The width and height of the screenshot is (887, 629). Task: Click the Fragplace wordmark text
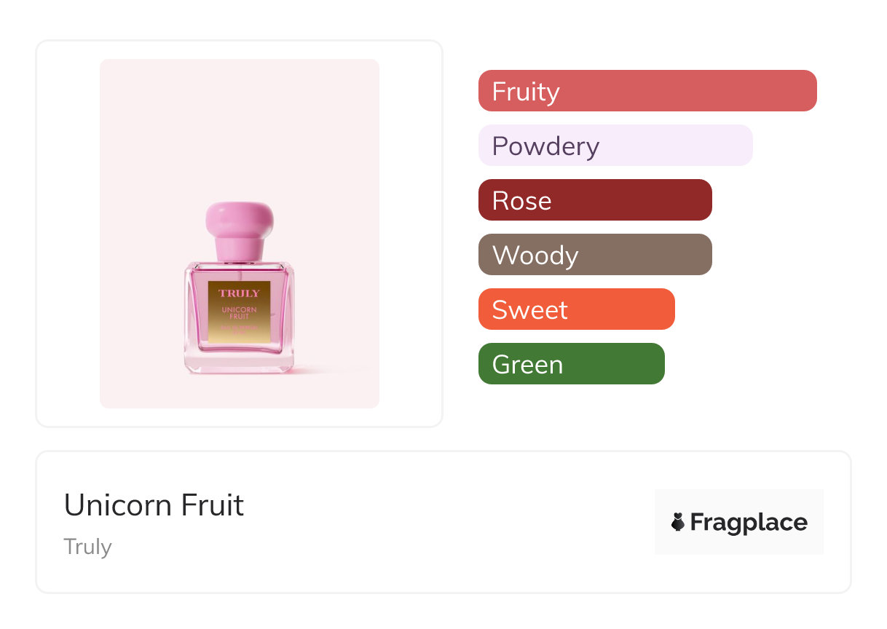point(749,522)
